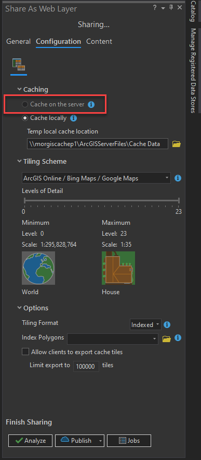Click the Sharing... status text
The image size is (201, 460).
[93, 25]
